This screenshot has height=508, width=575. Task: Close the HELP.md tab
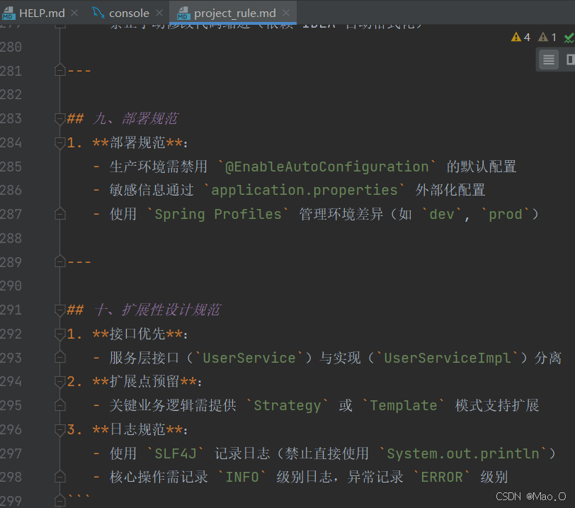pos(74,13)
